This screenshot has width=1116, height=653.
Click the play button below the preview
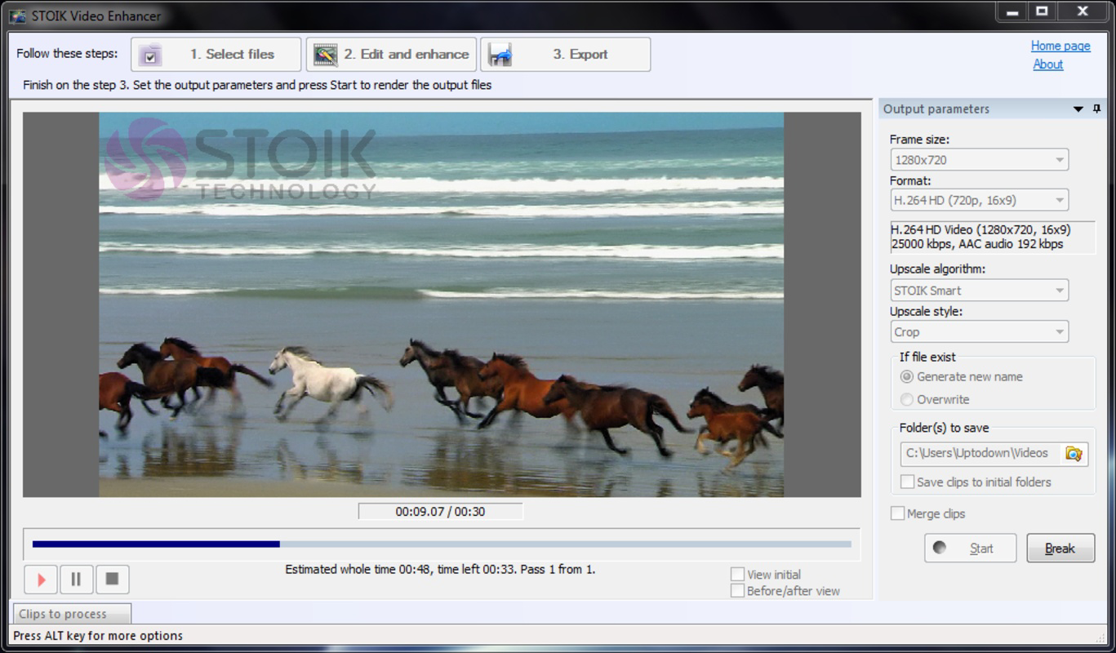click(x=41, y=580)
